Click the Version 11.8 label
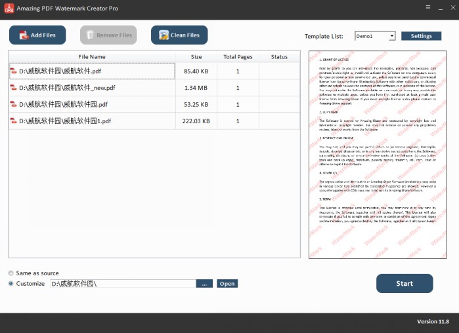Image resolution: width=459 pixels, height=333 pixels. [433, 321]
